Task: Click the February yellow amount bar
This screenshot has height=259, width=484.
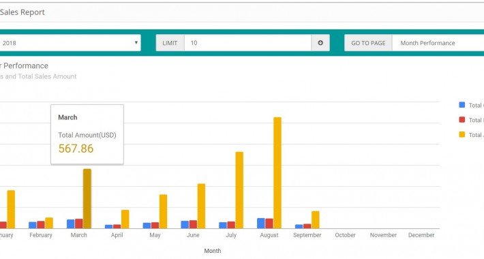Action: pos(49,223)
